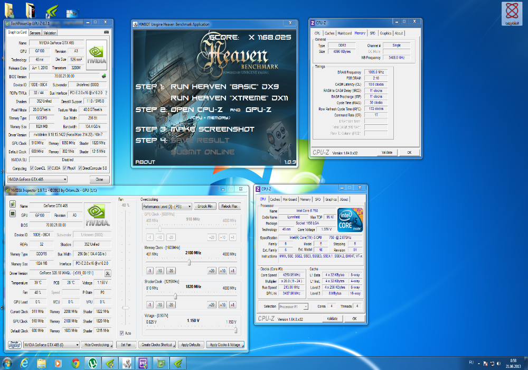This screenshot has height=370, width=528.
Task: Click Unlock Min in Overclocking
Action: click(x=205, y=206)
